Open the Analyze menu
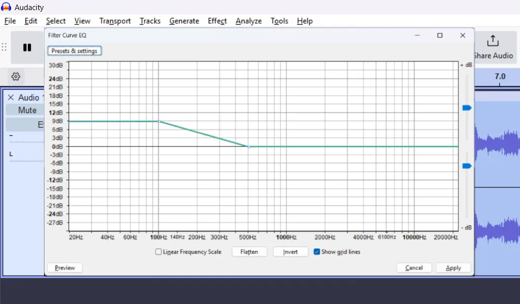 click(x=249, y=21)
